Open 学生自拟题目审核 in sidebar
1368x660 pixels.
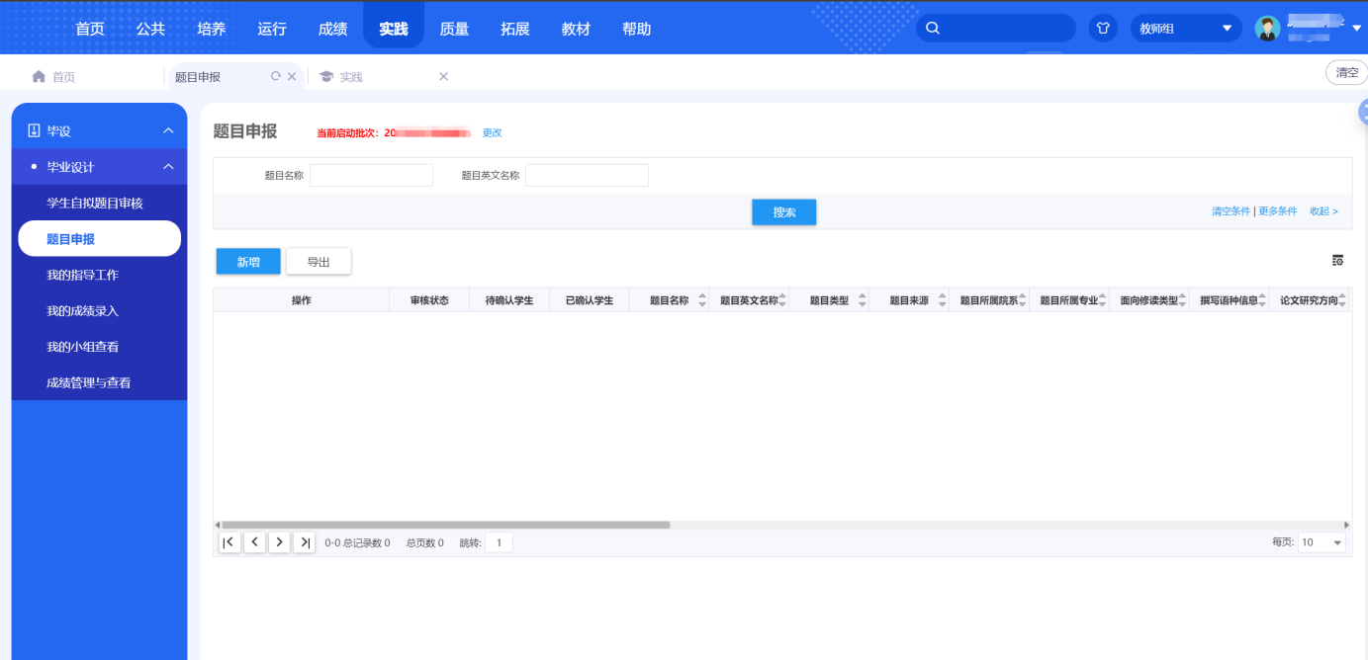pyautogui.click(x=95, y=203)
